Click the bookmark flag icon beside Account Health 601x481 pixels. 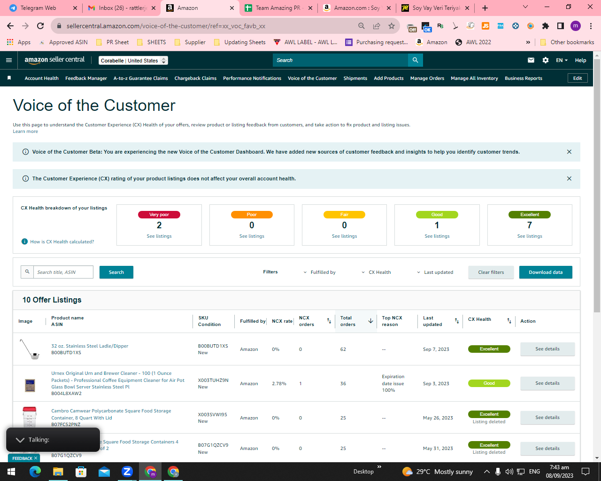(9, 78)
